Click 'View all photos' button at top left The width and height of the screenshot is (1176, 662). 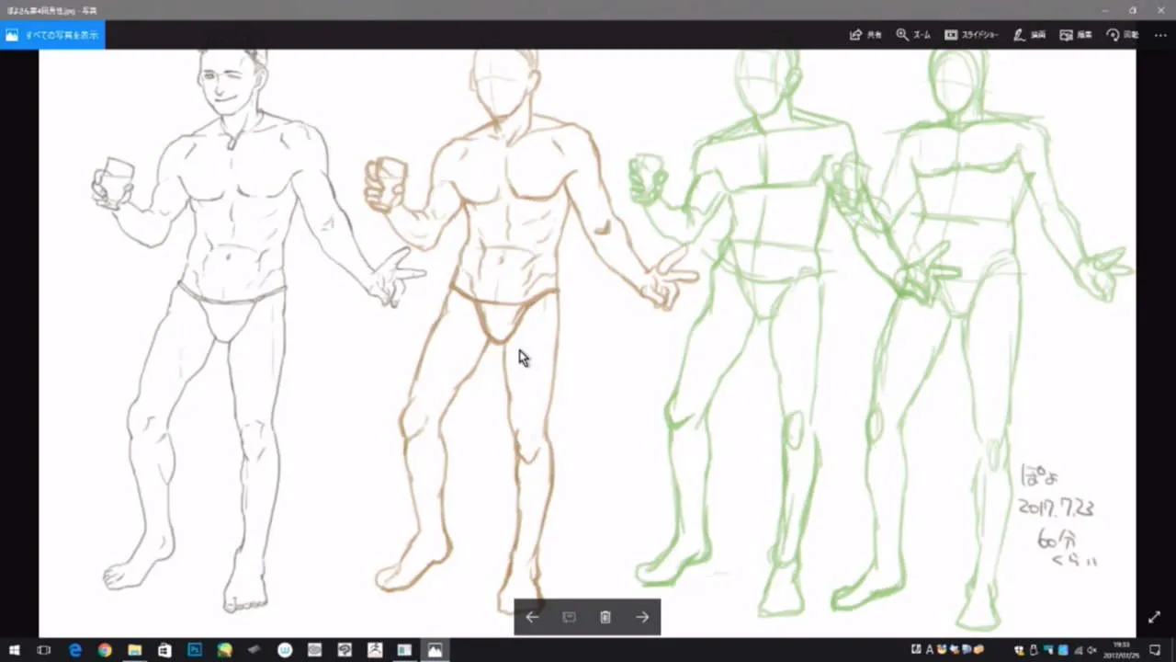[52, 35]
